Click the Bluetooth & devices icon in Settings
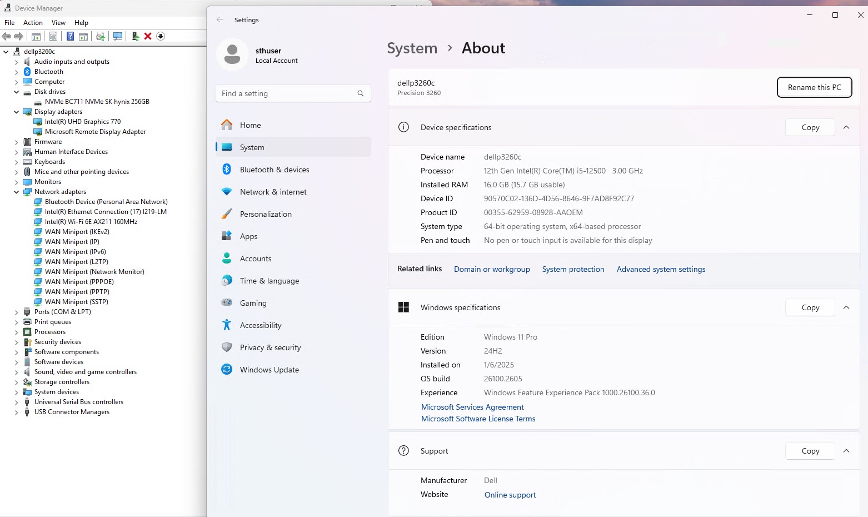 coord(227,170)
